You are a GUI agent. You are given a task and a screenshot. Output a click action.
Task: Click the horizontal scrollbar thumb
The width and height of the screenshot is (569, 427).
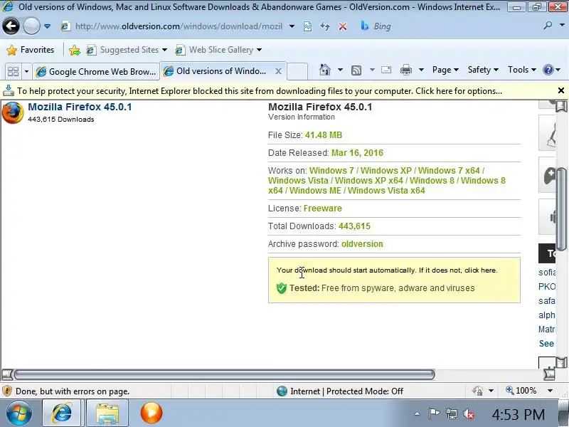coord(224,374)
